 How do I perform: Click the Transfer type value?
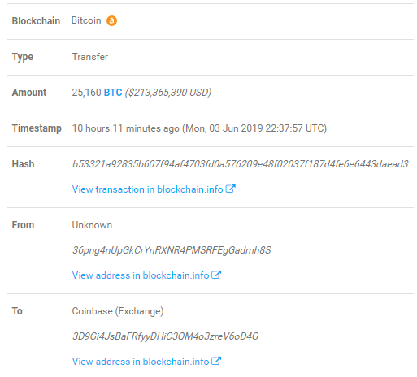coord(90,57)
